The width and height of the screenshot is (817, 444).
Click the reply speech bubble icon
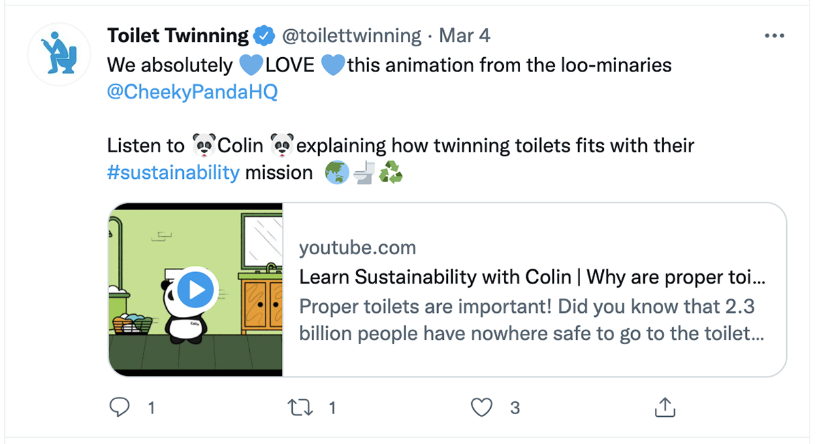pos(120,407)
